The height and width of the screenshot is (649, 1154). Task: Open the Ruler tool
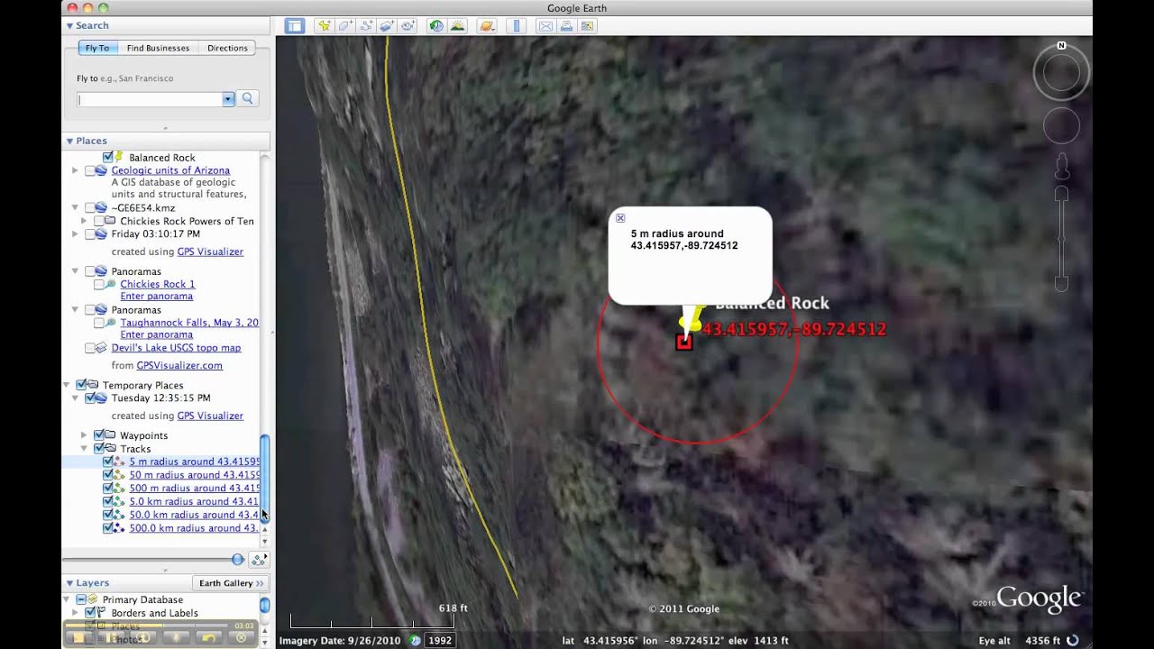pos(517,26)
